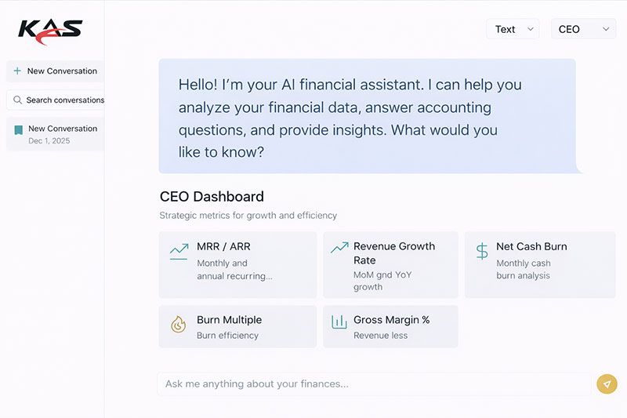Select the Net Cash Burn card

pyautogui.click(x=540, y=264)
